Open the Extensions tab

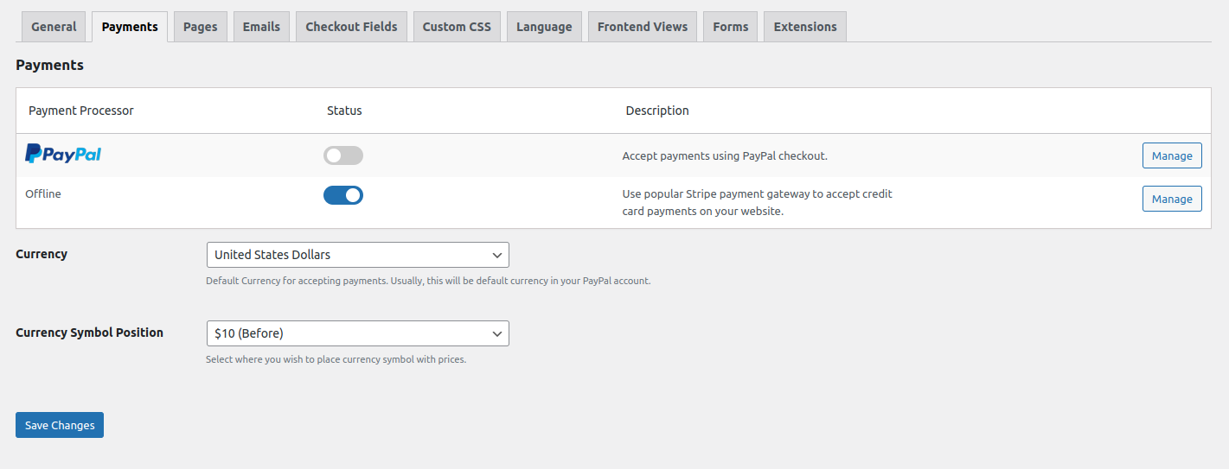tap(804, 27)
